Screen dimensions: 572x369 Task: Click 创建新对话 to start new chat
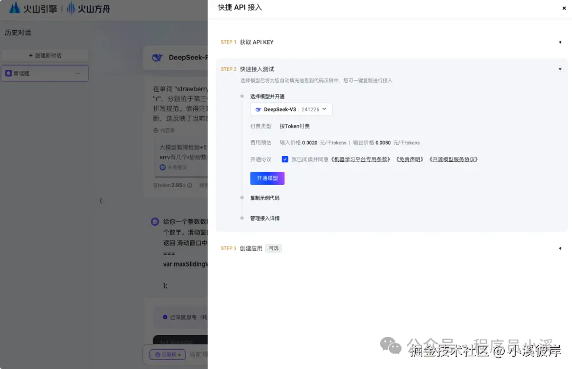(44, 55)
